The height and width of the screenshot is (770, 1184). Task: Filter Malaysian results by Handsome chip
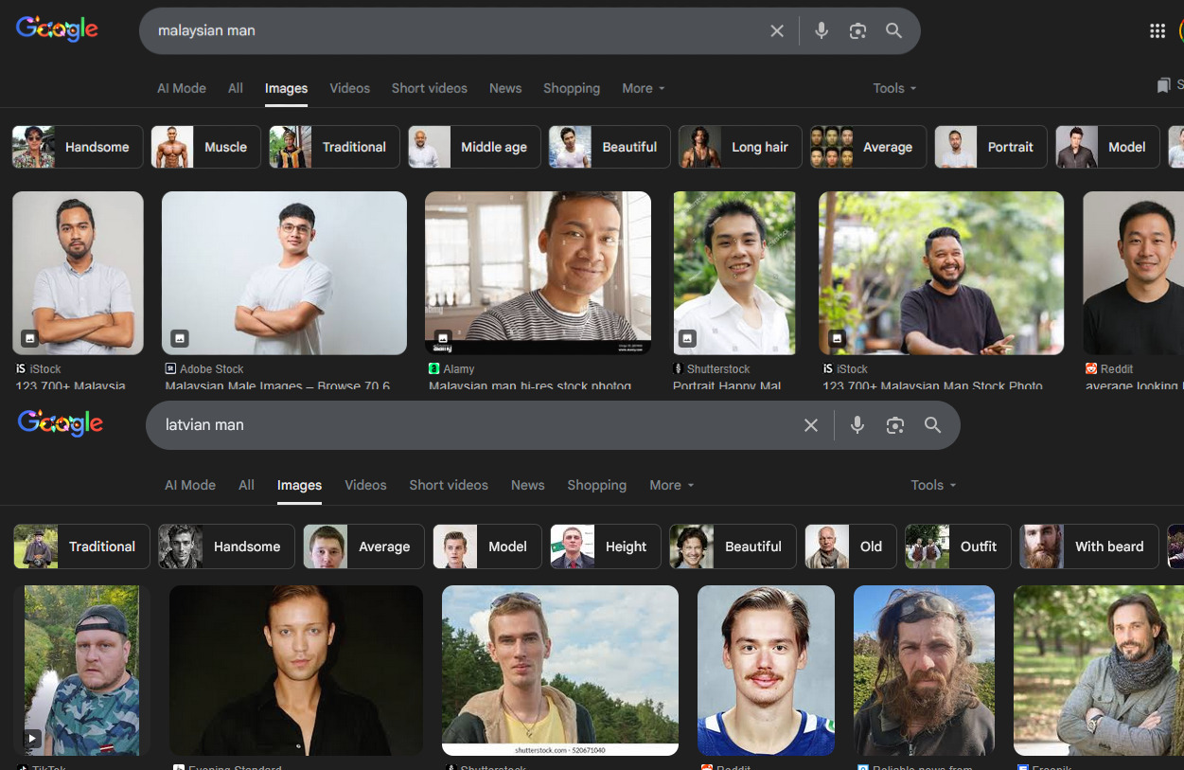(x=78, y=147)
